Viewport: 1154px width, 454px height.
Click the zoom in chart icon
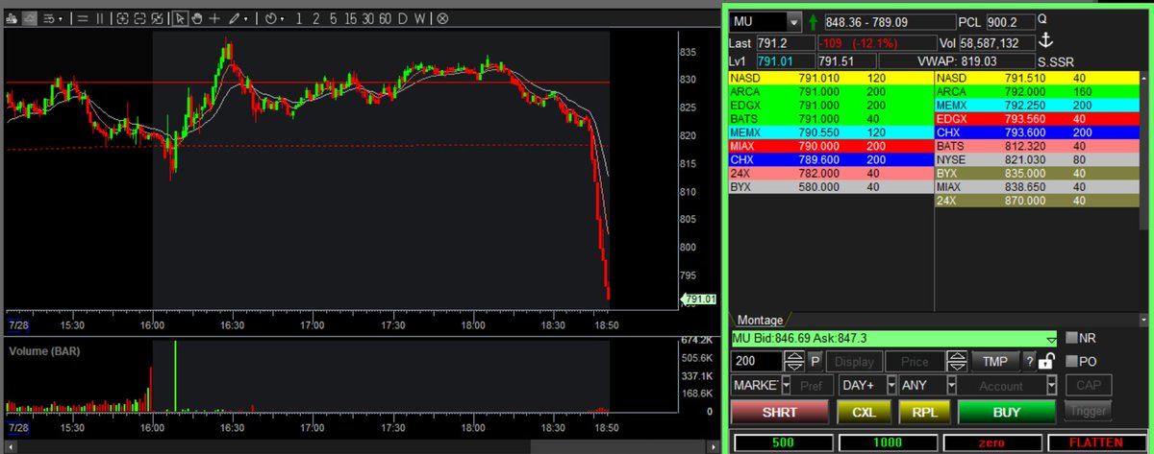coord(122,18)
